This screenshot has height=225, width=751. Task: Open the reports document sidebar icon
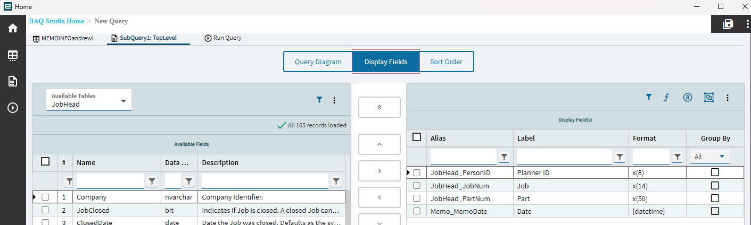13,81
